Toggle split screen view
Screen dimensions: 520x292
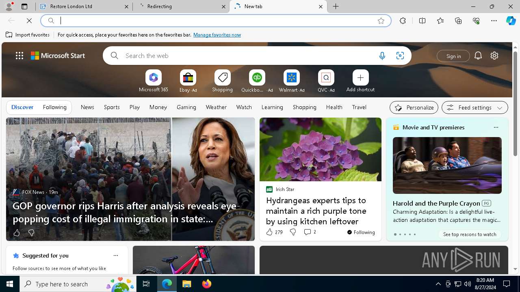pyautogui.click(x=422, y=21)
